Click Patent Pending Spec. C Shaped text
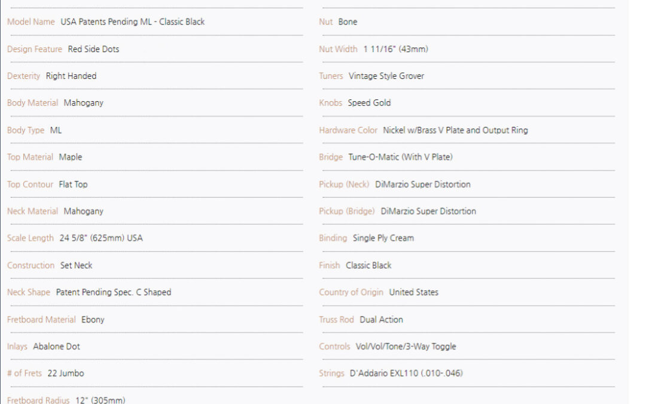Image resolution: width=646 pixels, height=404 pixels. (114, 292)
